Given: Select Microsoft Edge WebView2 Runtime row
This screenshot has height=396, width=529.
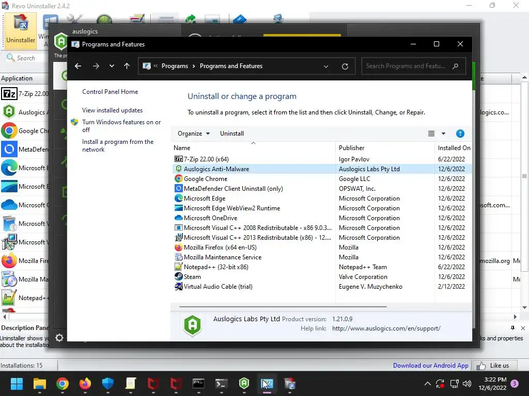Looking at the screenshot, I should click(322, 208).
